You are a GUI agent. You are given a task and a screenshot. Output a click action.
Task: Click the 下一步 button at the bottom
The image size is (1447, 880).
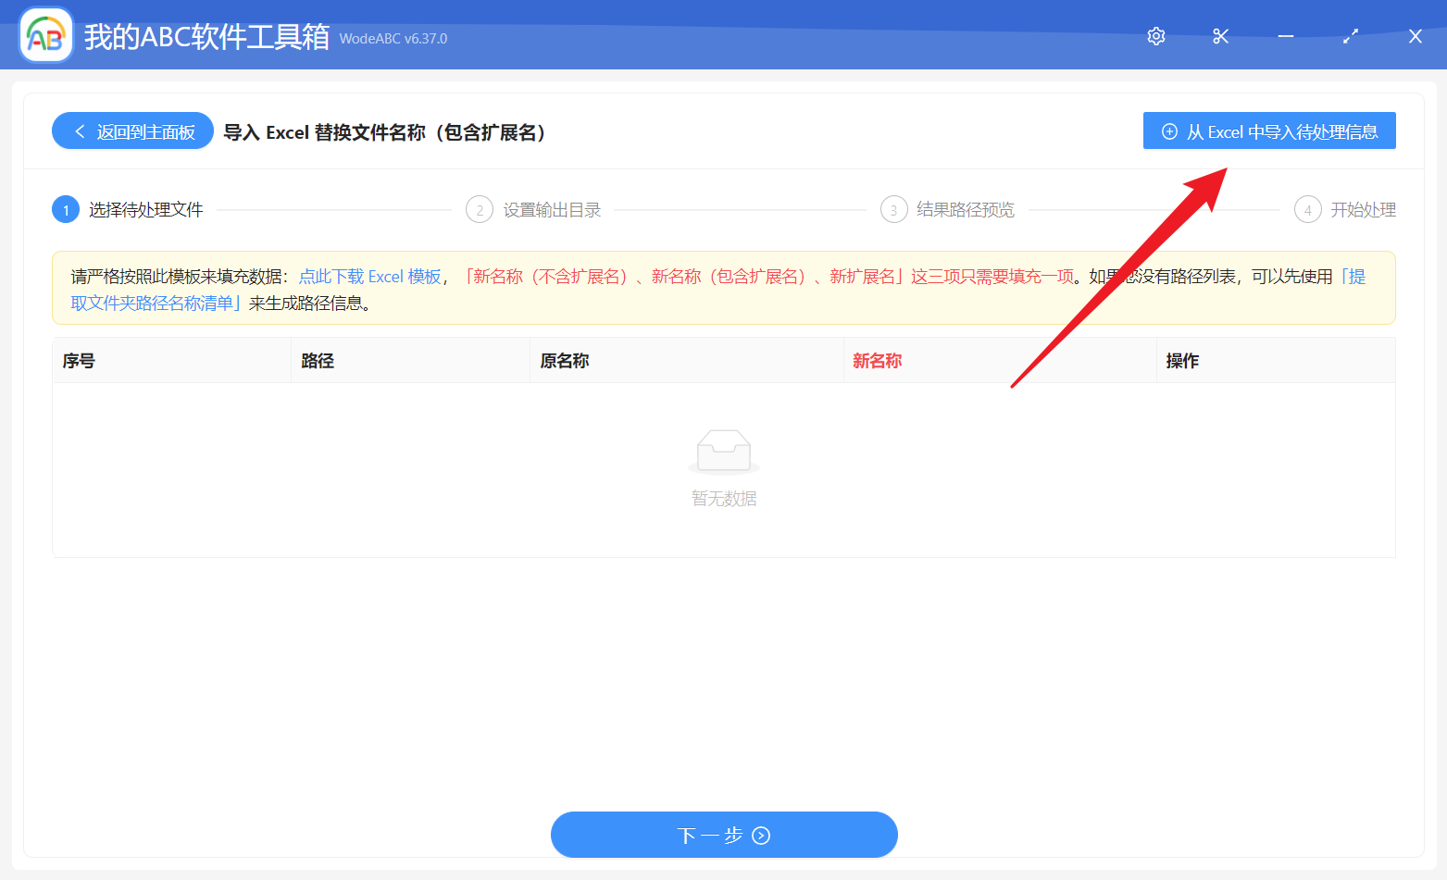[x=724, y=835]
